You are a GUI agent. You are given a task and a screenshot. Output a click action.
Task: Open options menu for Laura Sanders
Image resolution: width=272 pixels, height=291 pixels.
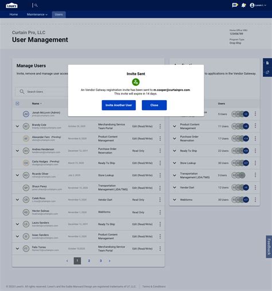pos(160,224)
